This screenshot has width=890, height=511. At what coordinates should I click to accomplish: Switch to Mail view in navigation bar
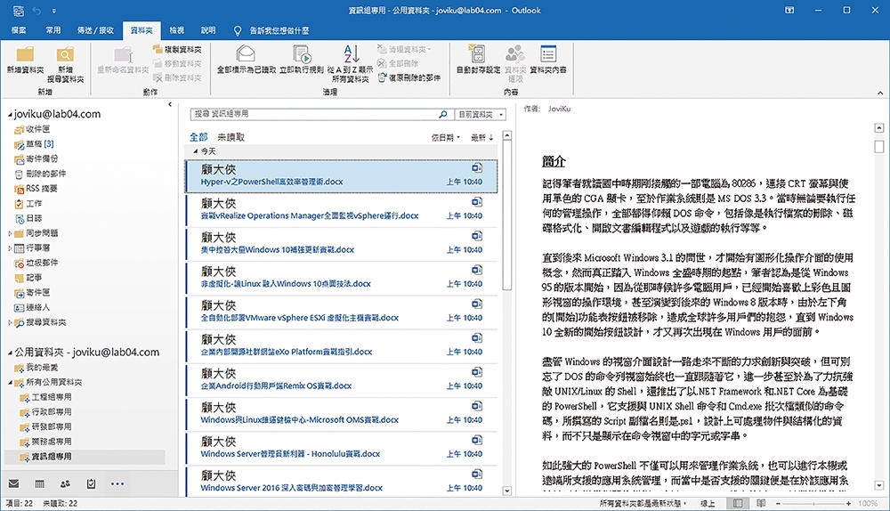pos(13,483)
